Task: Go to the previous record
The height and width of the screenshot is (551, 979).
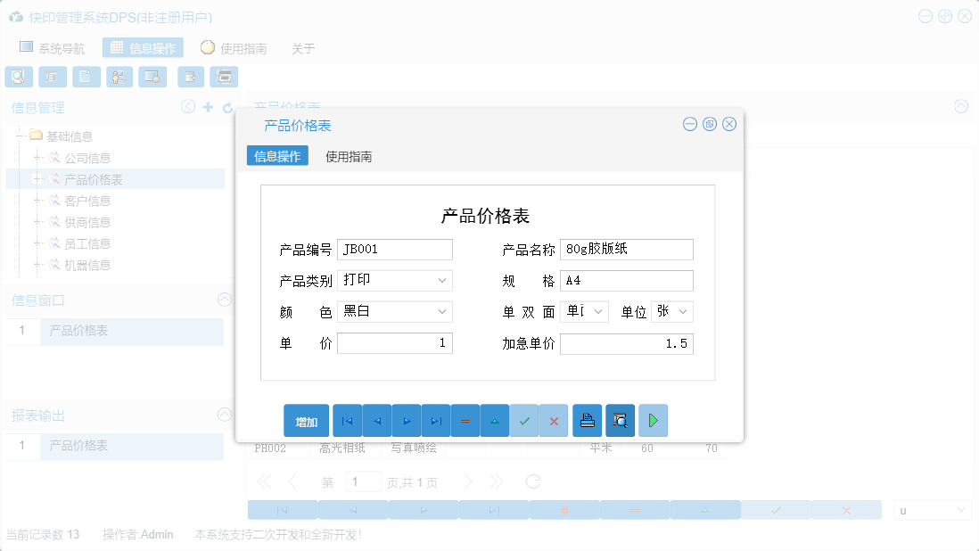Action: pos(375,420)
